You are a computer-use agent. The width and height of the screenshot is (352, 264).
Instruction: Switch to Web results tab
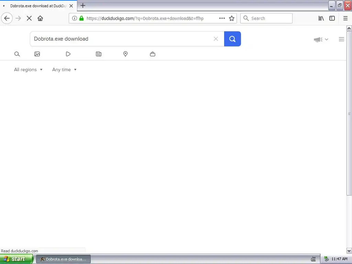pyautogui.click(x=17, y=54)
